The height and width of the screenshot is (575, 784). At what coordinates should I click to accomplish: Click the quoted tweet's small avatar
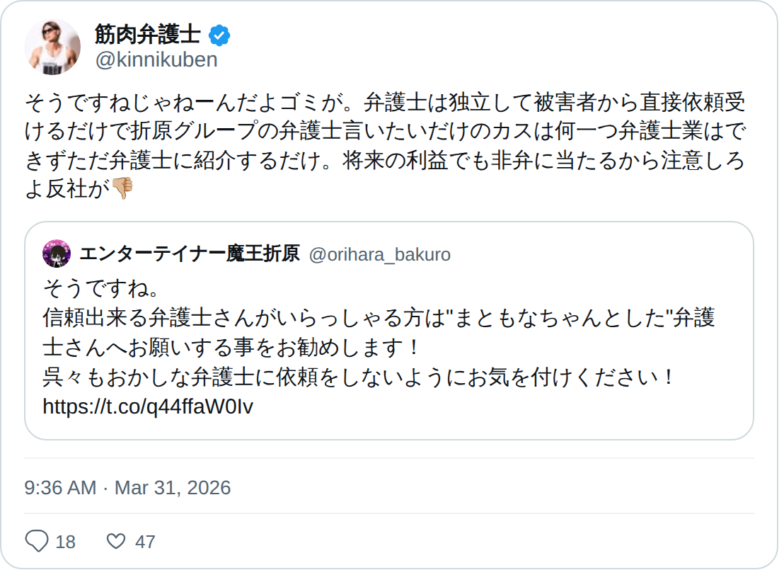57,254
